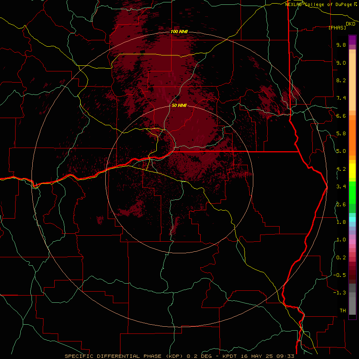Click the 5.8 value on the color scale

[x=341, y=134]
